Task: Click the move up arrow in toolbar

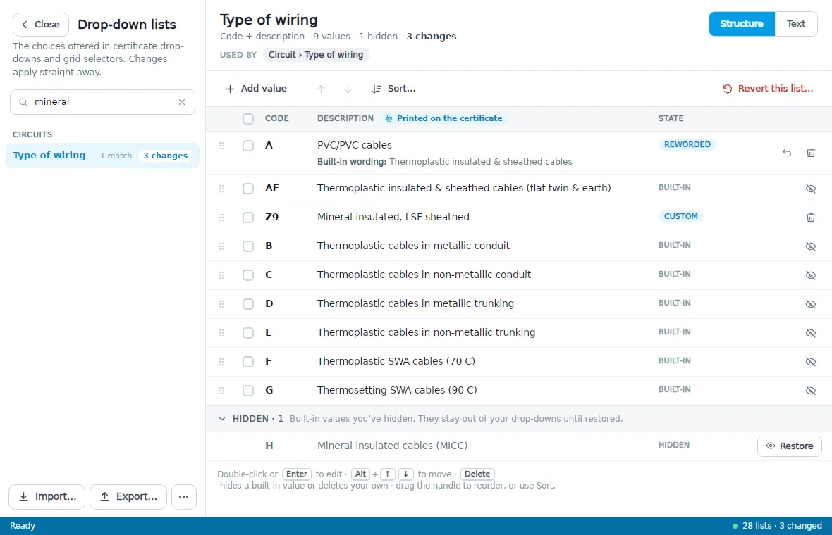Action: 321,89
